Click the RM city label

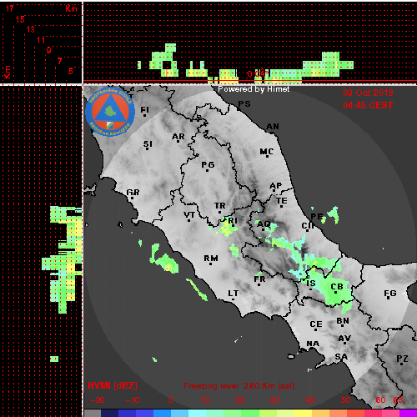(211, 259)
